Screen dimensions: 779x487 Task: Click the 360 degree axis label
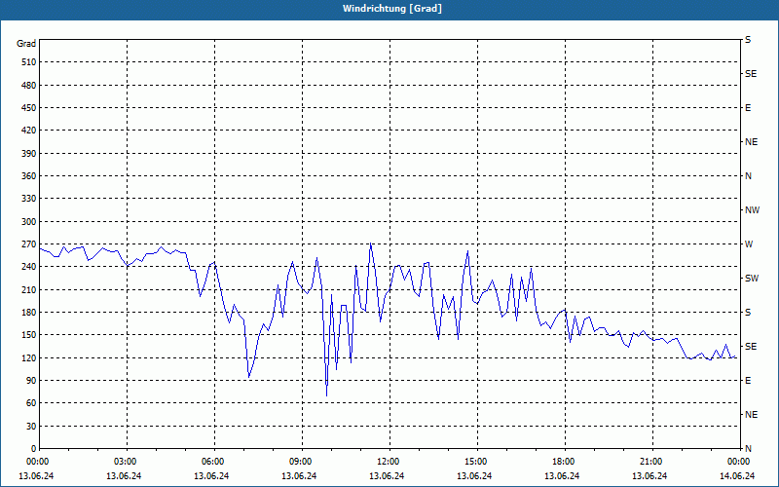coord(29,176)
